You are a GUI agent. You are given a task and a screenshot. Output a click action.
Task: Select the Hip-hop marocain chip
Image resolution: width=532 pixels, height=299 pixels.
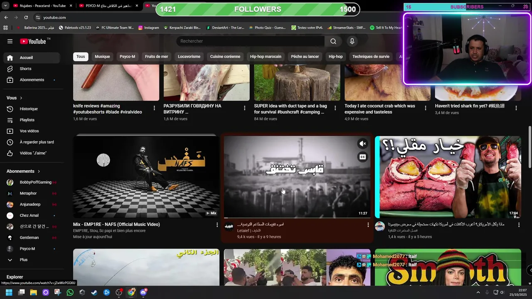click(266, 56)
